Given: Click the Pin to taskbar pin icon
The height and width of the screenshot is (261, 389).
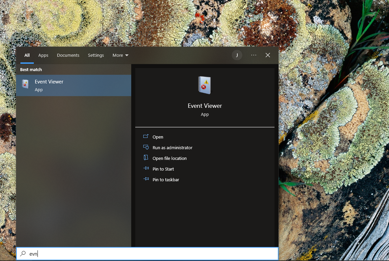Looking at the screenshot, I should pyautogui.click(x=146, y=179).
